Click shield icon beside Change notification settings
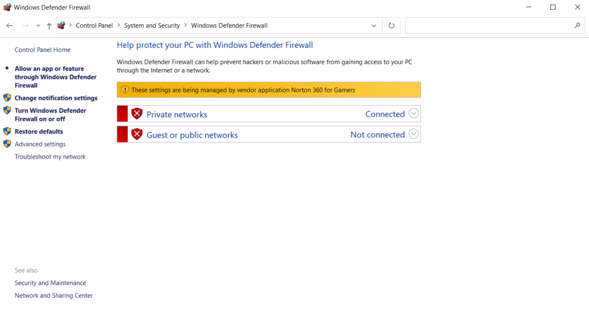Screen dimensions: 589x309 click(x=7, y=98)
